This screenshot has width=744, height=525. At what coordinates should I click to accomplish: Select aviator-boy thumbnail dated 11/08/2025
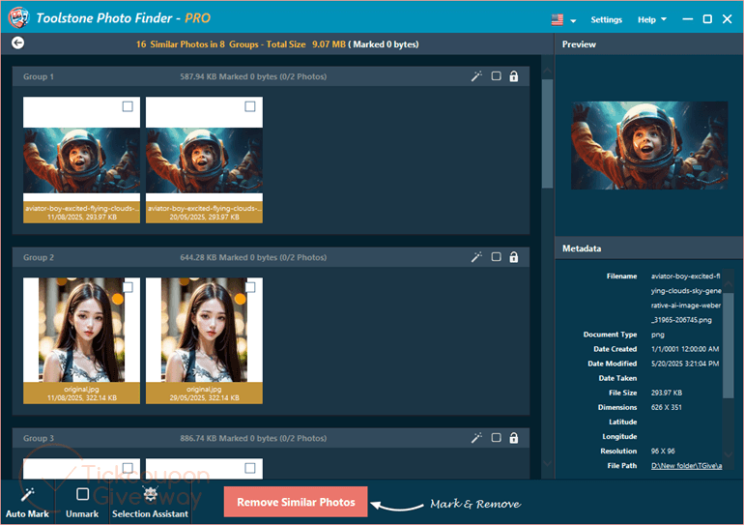pos(81,160)
